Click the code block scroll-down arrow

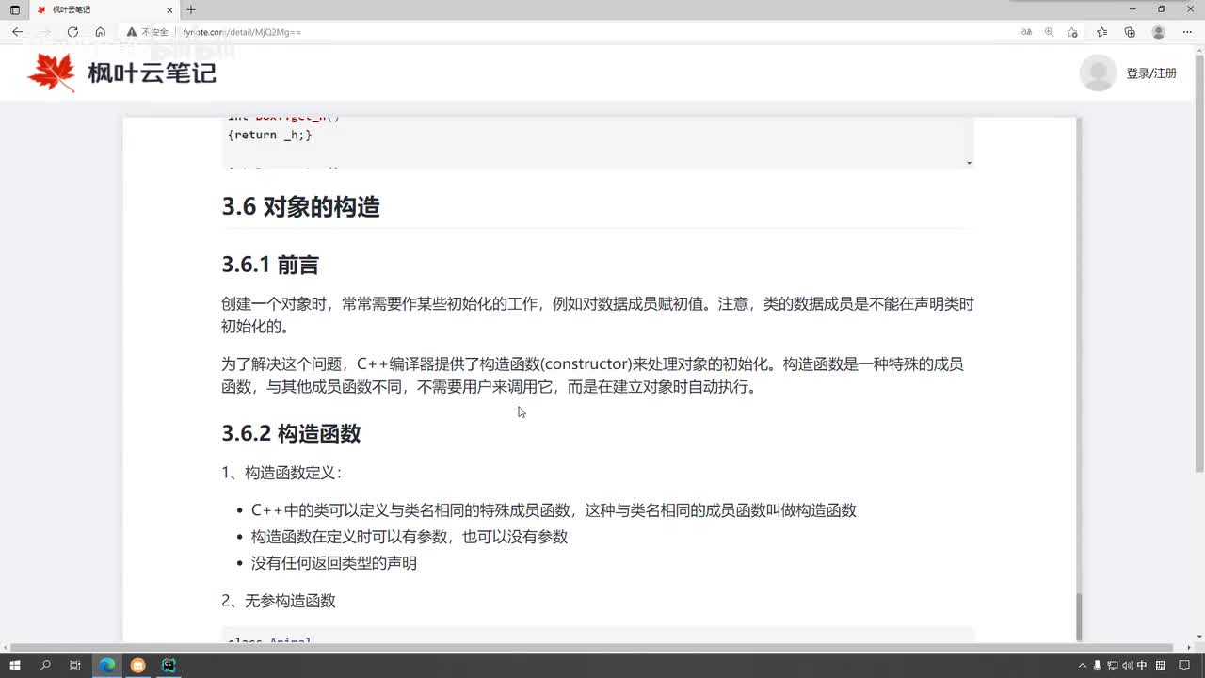pyautogui.click(x=969, y=164)
